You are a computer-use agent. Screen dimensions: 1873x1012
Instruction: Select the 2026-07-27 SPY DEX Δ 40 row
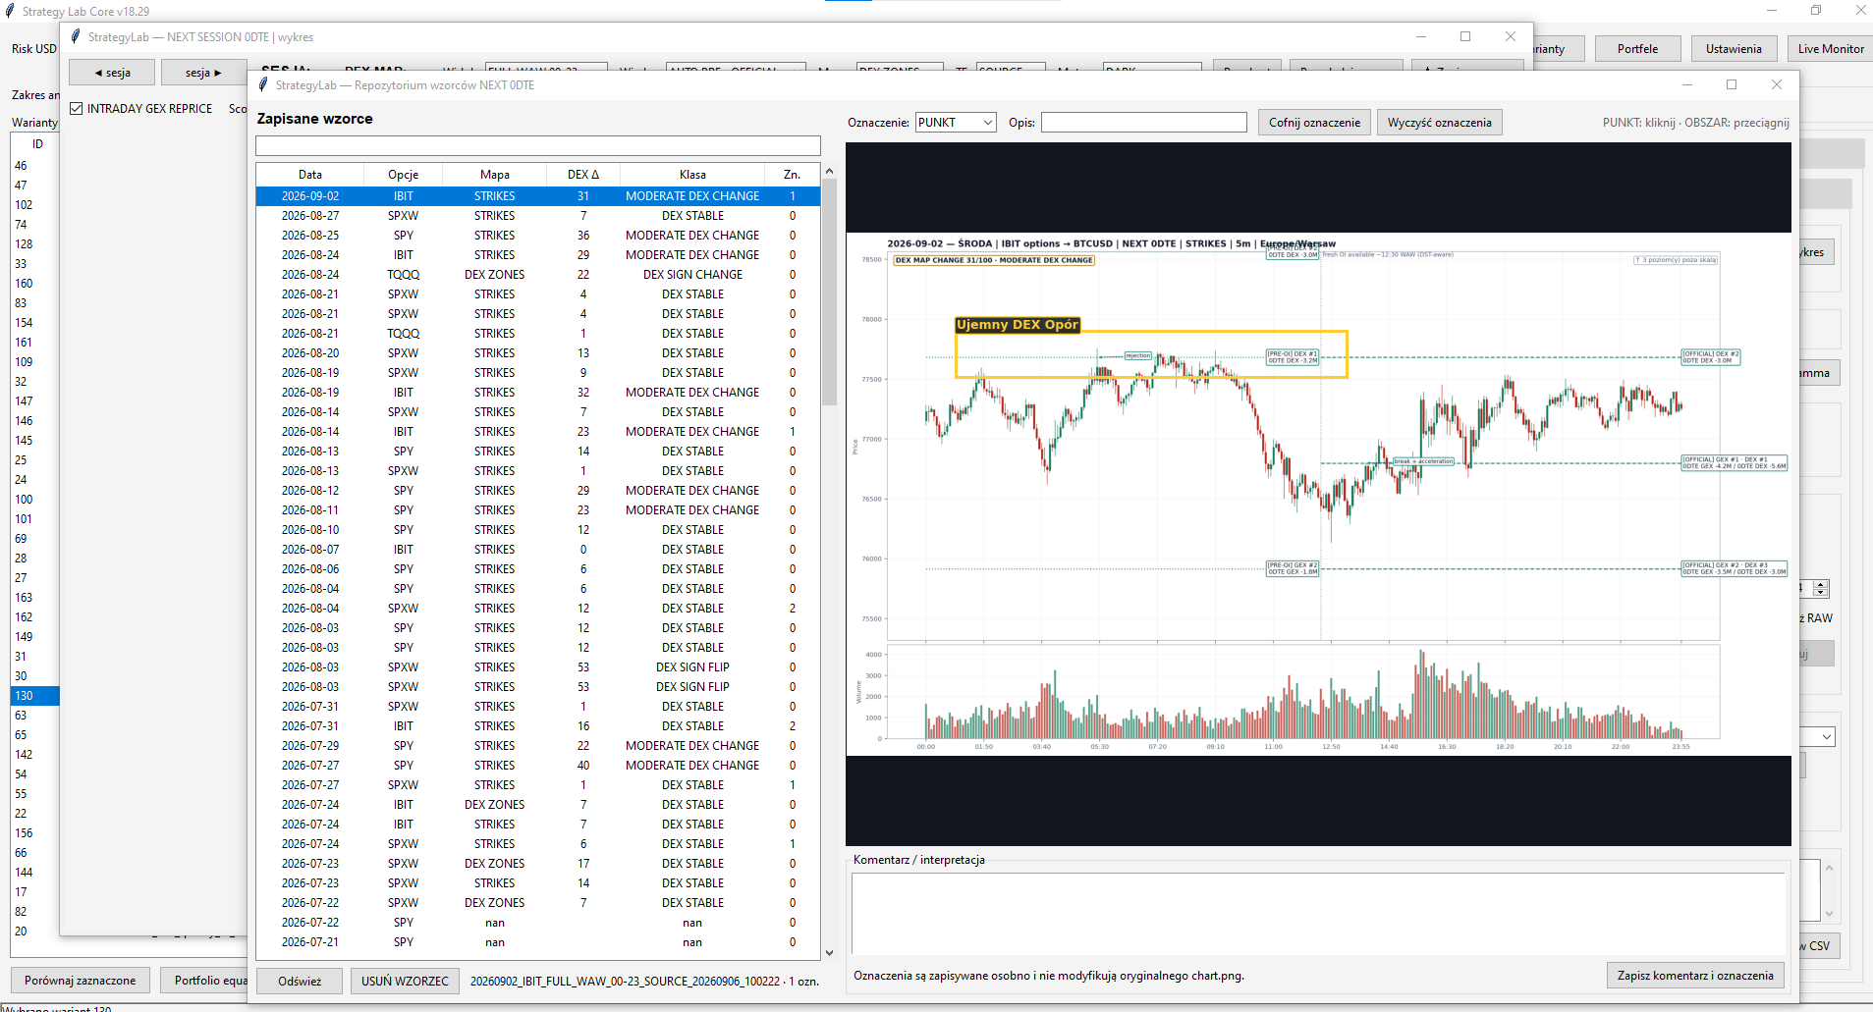click(538, 766)
